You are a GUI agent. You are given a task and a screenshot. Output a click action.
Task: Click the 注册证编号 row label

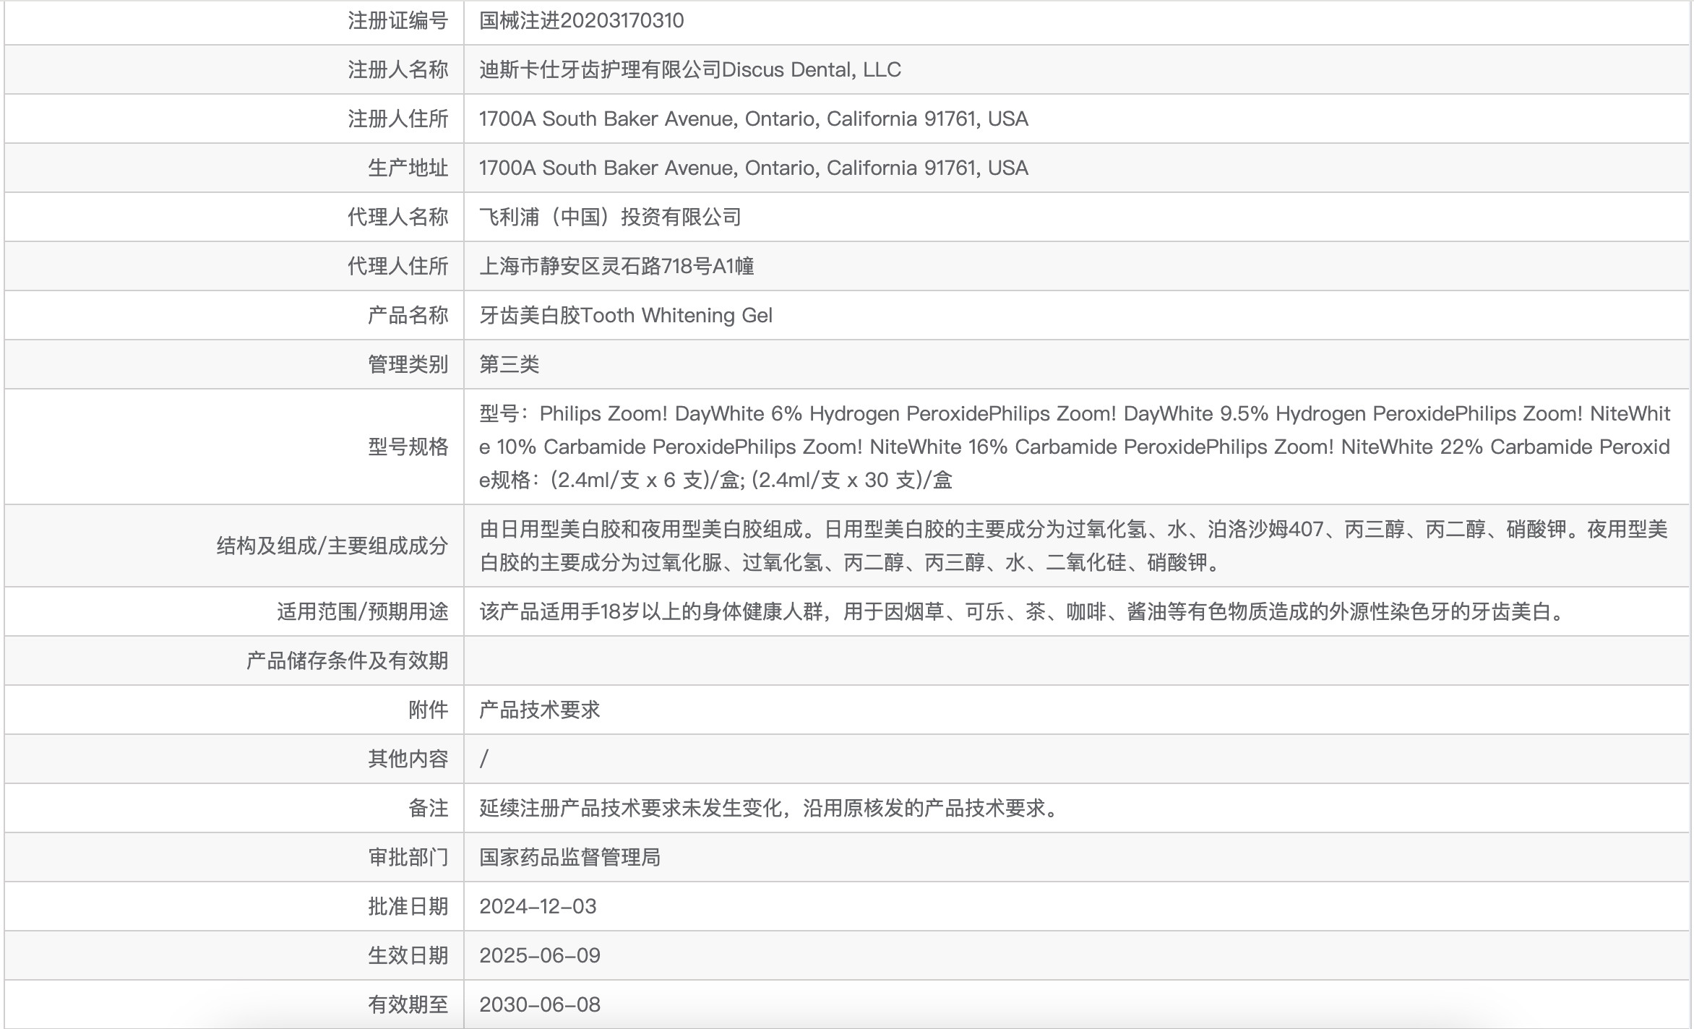coord(397,21)
